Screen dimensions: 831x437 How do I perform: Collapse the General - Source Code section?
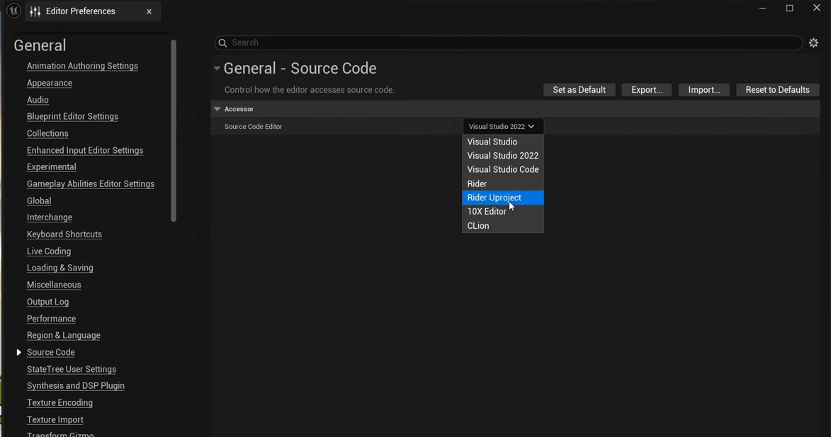[x=217, y=68]
